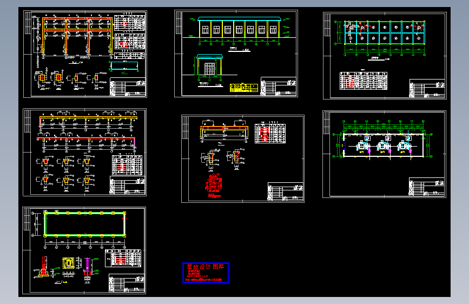The image size is (469, 304).
Task: Click the upper long continuous beam drawing
Action: pos(88,121)
